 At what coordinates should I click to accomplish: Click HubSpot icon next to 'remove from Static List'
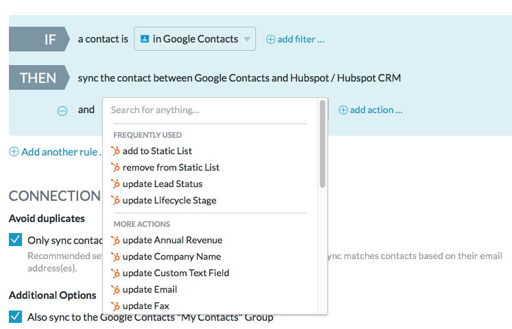point(115,168)
